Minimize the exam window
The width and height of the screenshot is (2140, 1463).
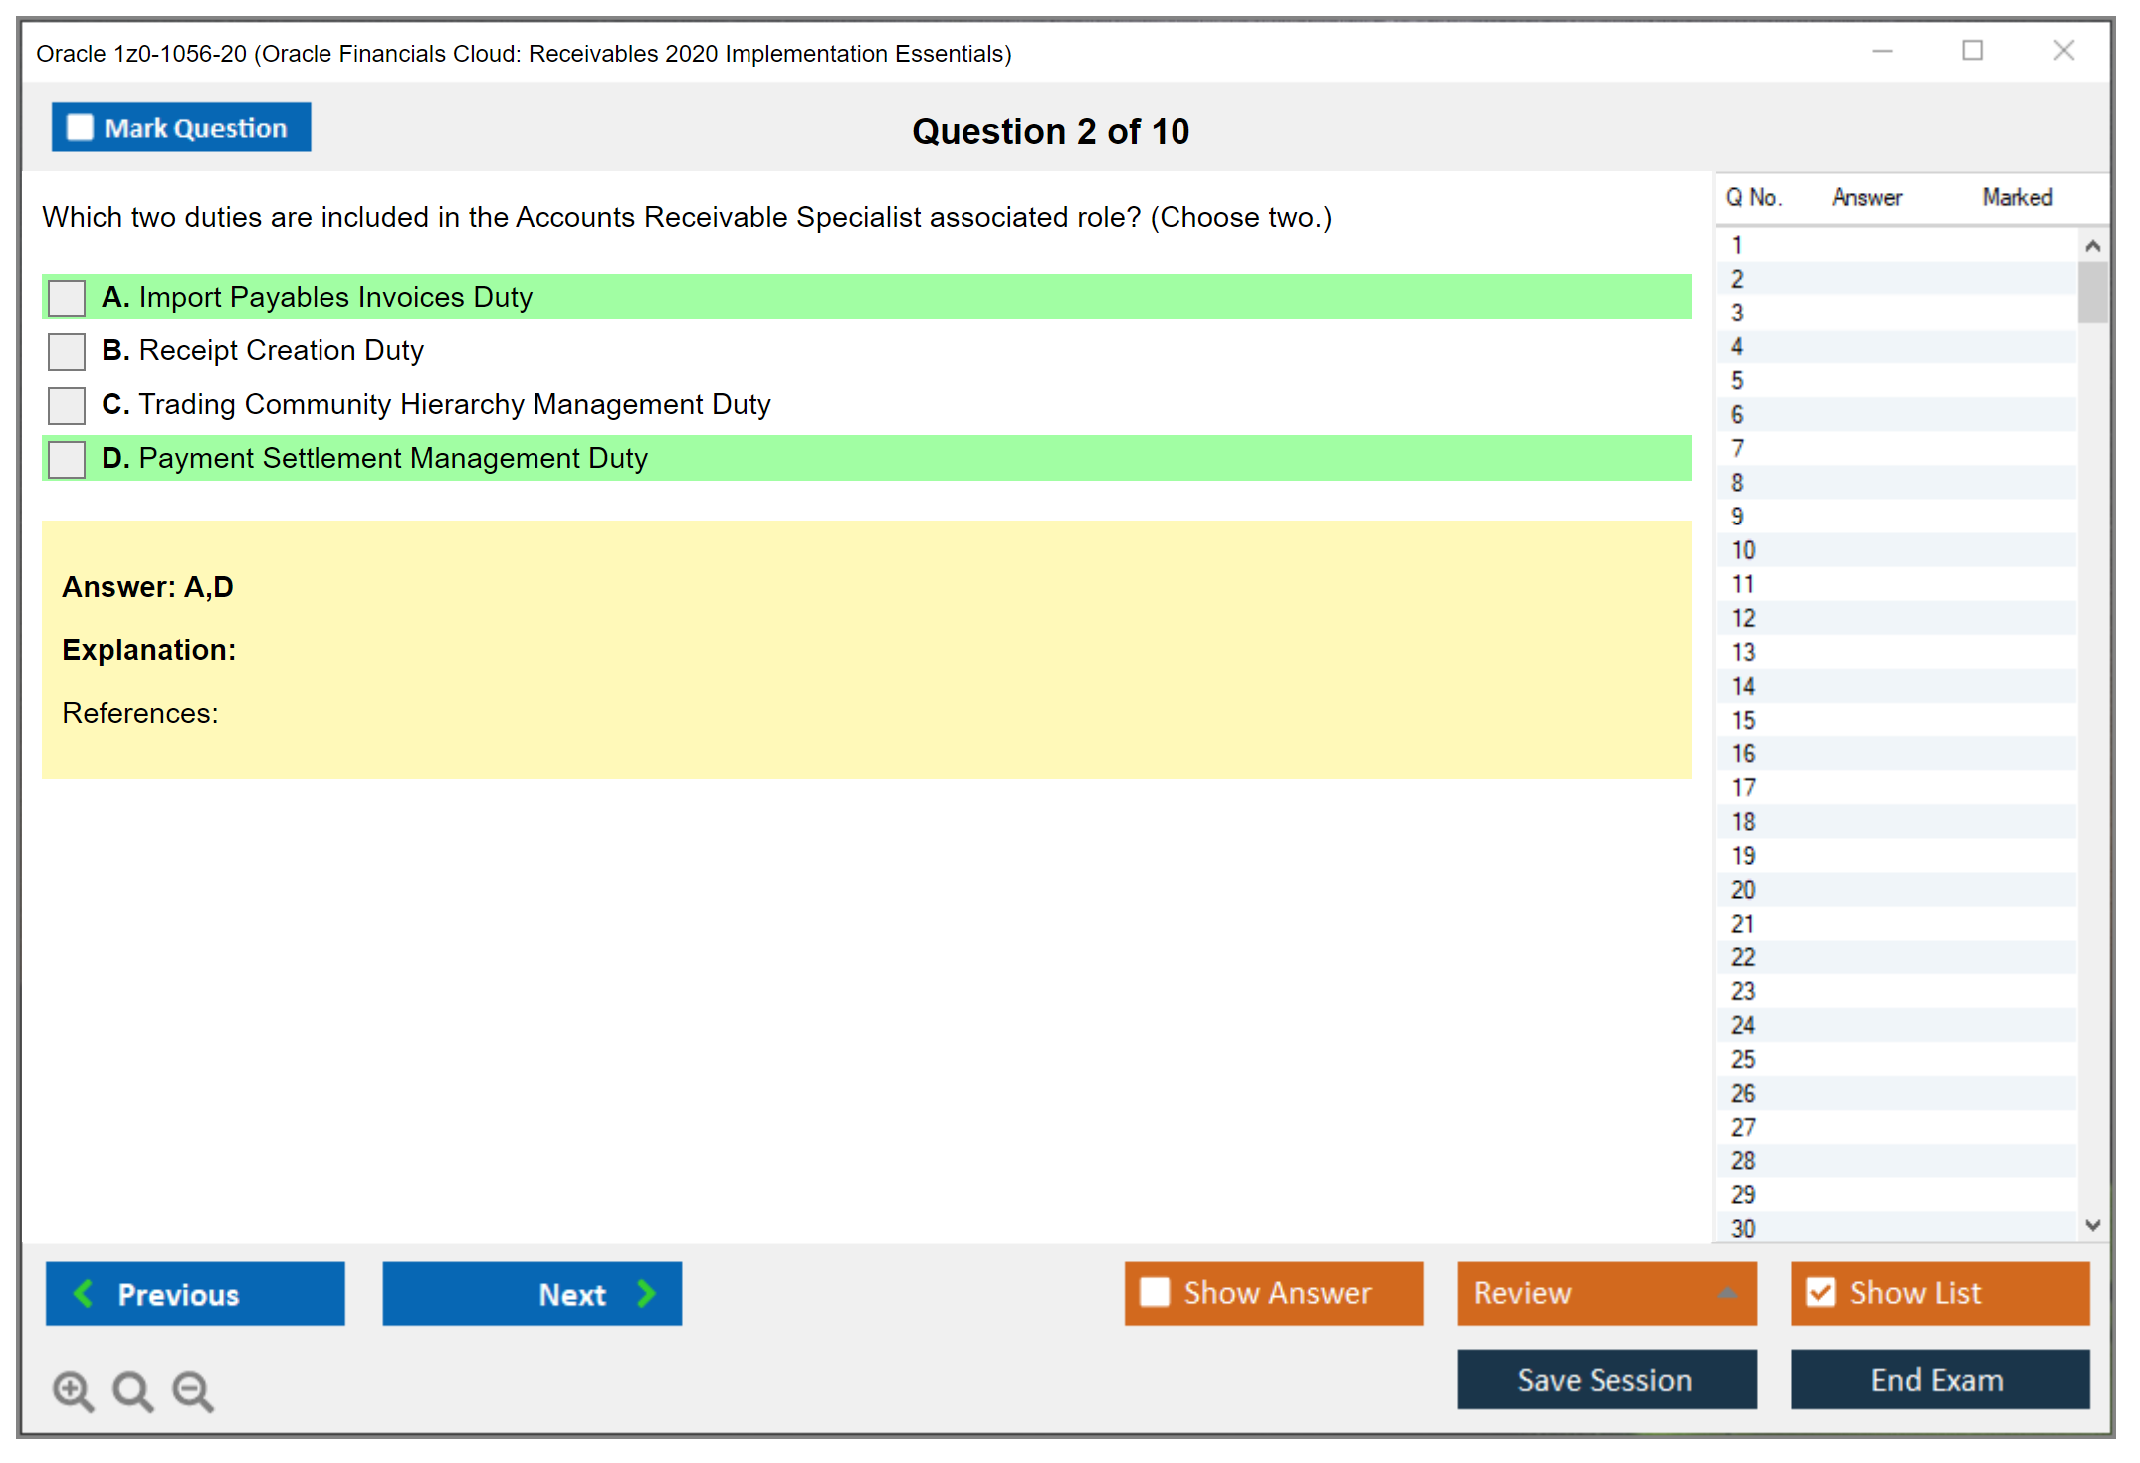coord(1882,51)
